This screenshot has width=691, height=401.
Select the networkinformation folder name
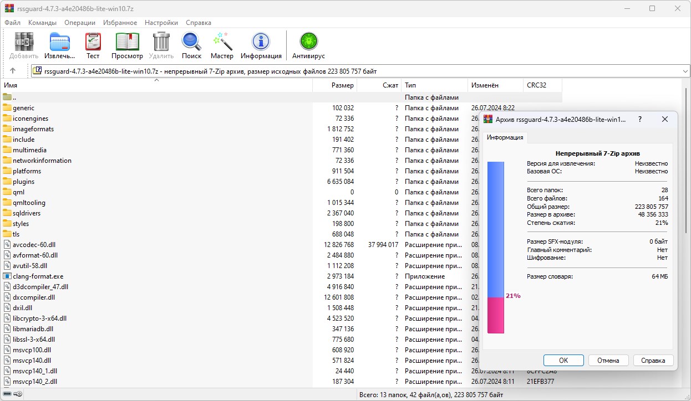tap(42, 161)
